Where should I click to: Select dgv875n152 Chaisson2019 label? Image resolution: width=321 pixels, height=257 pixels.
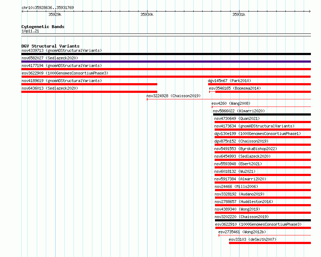coord(241,141)
